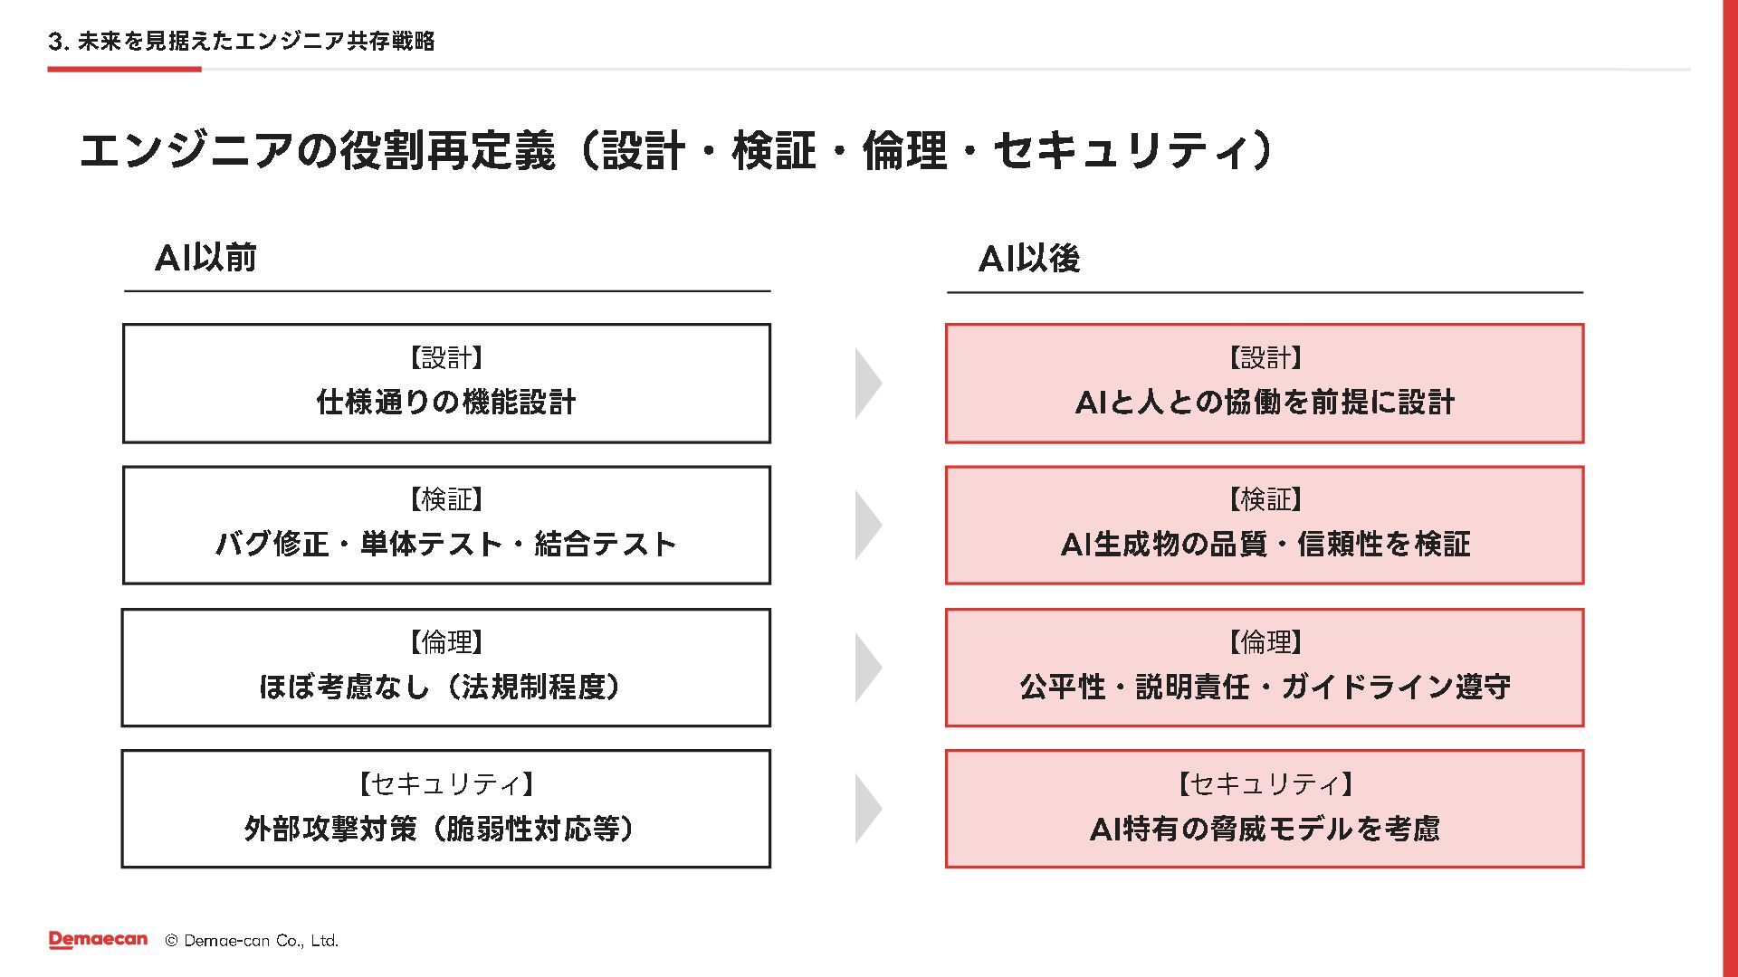Viewport: 1738px width, 977px height.
Task: Click the Demaecan logo in footer
Action: point(98,940)
